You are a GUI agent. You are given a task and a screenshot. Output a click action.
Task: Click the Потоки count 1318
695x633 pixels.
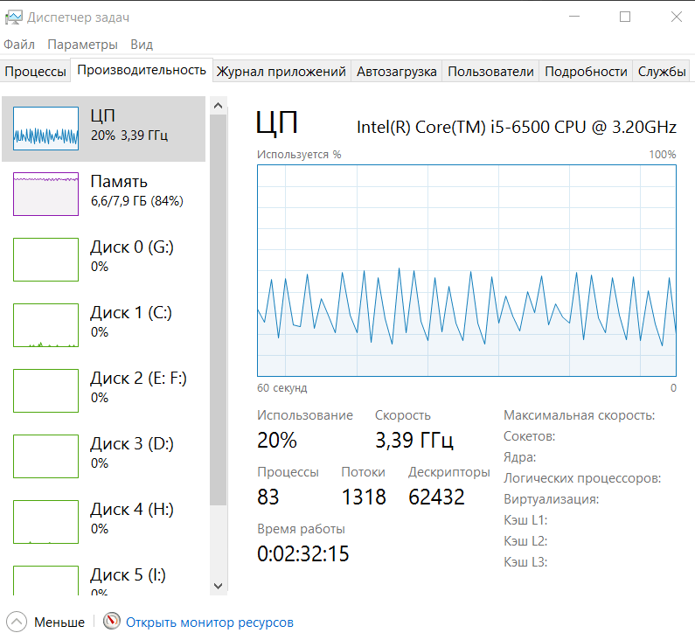364,497
